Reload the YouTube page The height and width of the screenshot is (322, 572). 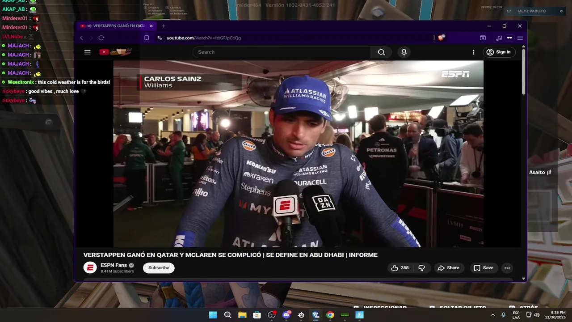tap(101, 38)
